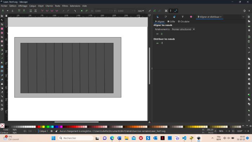The width and height of the screenshot is (252, 142).
Task: Make selected nodes auto-smooth
Action: (57, 11)
